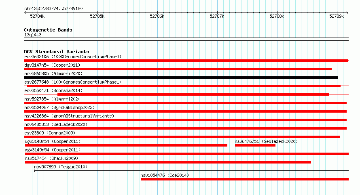Open the nsv1054476 (Coe2014) label

(165, 175)
